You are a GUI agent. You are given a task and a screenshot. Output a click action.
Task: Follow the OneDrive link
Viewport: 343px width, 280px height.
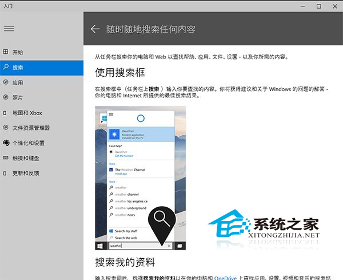(225, 278)
